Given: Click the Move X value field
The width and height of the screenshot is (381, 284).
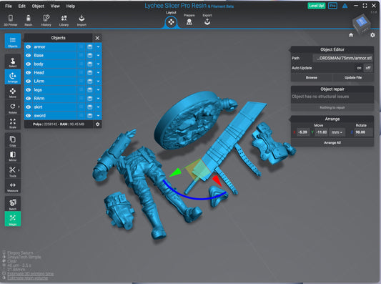Looking at the screenshot, I should 303,132.
